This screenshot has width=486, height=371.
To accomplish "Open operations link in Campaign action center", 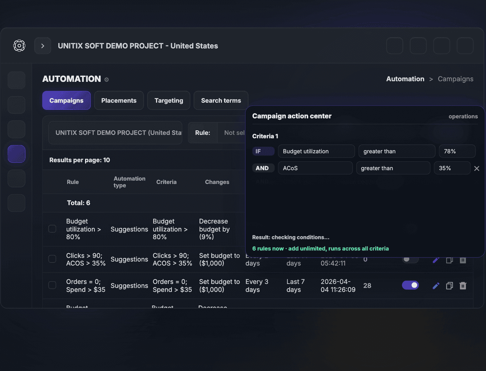I will click(463, 117).
